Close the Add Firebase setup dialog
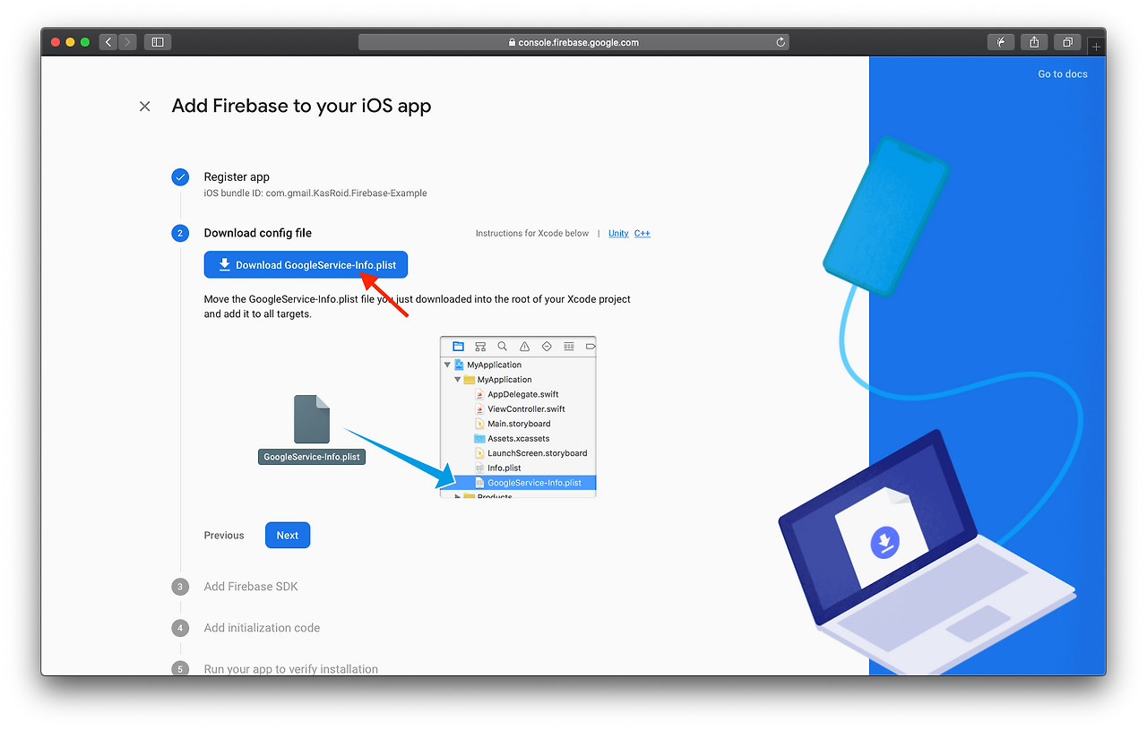Image resolution: width=1147 pixels, height=730 pixels. (144, 106)
